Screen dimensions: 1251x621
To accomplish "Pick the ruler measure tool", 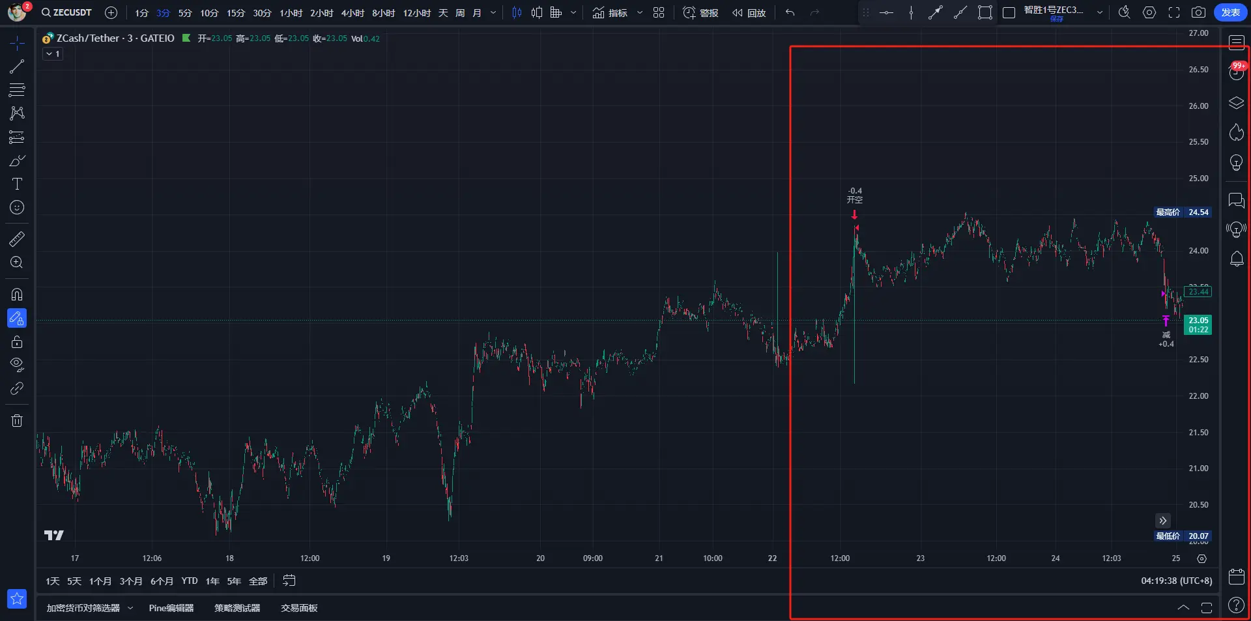I will [x=17, y=239].
